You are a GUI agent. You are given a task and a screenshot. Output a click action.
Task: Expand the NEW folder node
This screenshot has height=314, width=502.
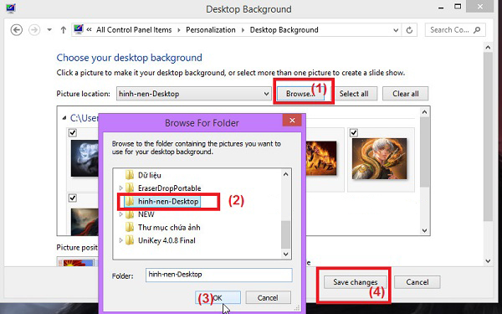coord(120,214)
